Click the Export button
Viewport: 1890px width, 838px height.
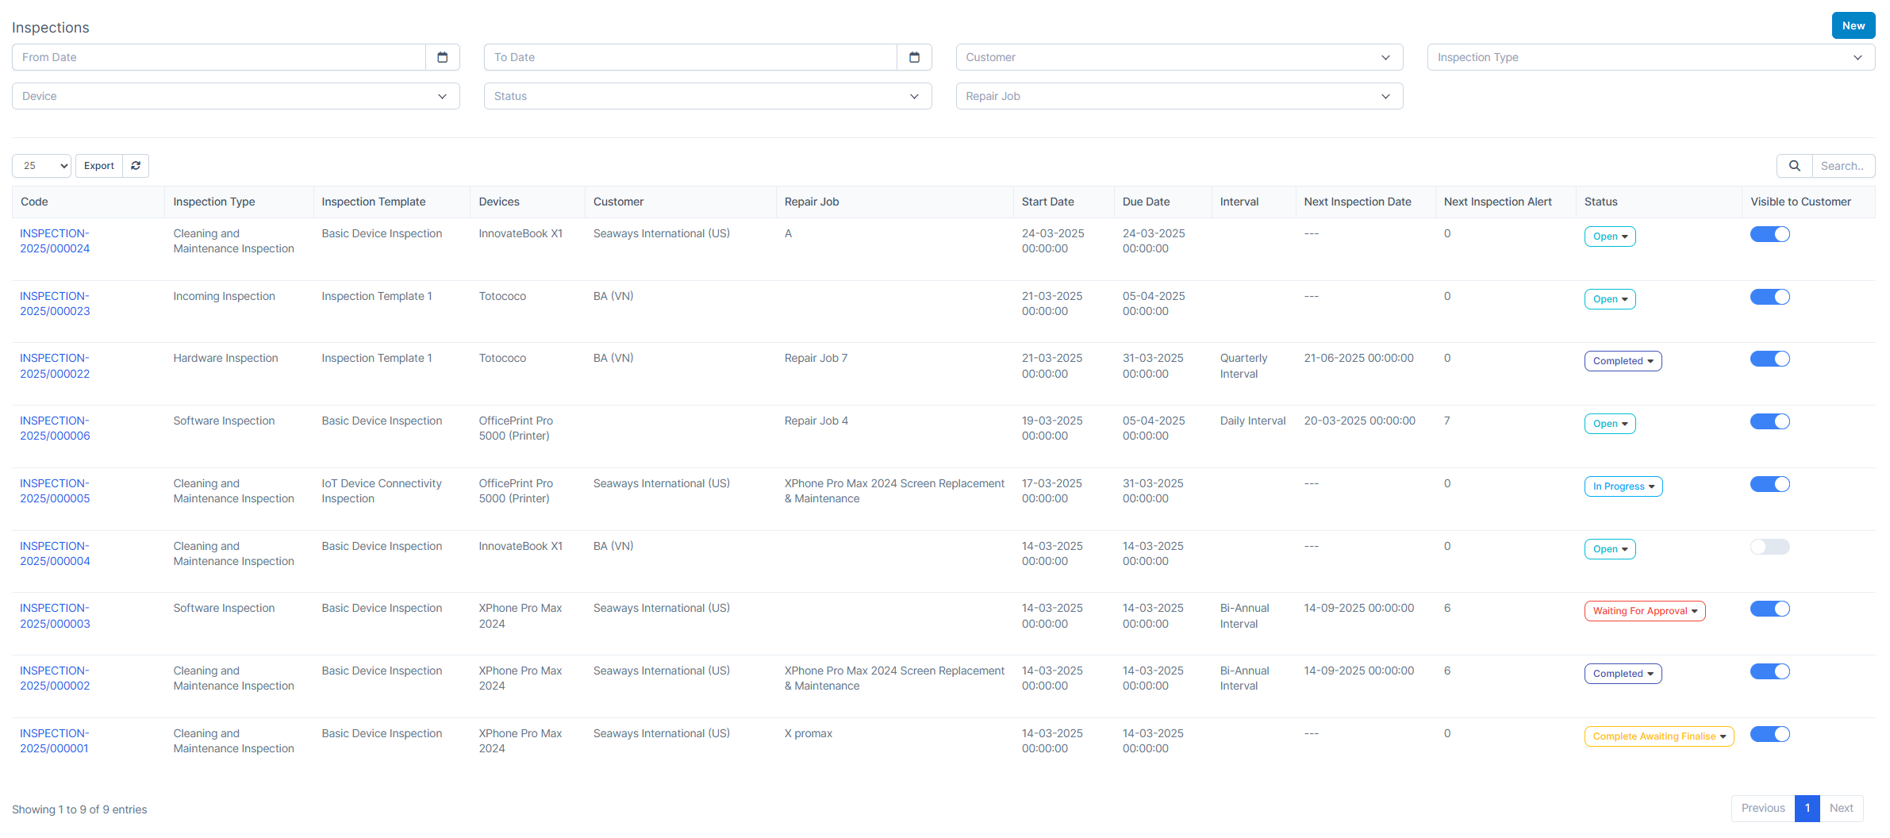(99, 166)
